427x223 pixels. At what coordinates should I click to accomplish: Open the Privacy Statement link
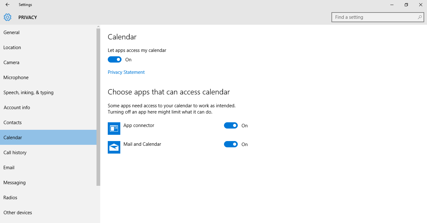point(126,72)
